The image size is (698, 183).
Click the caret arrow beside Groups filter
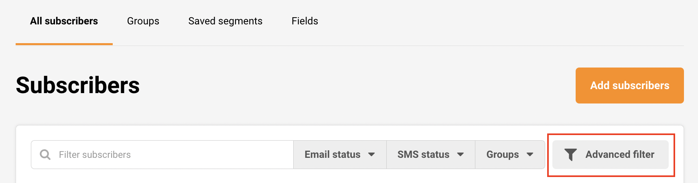click(x=530, y=155)
